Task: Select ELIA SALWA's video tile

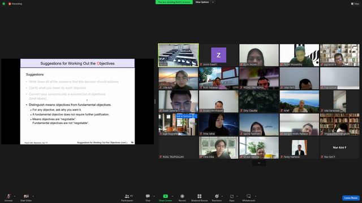Action: tap(259, 55)
